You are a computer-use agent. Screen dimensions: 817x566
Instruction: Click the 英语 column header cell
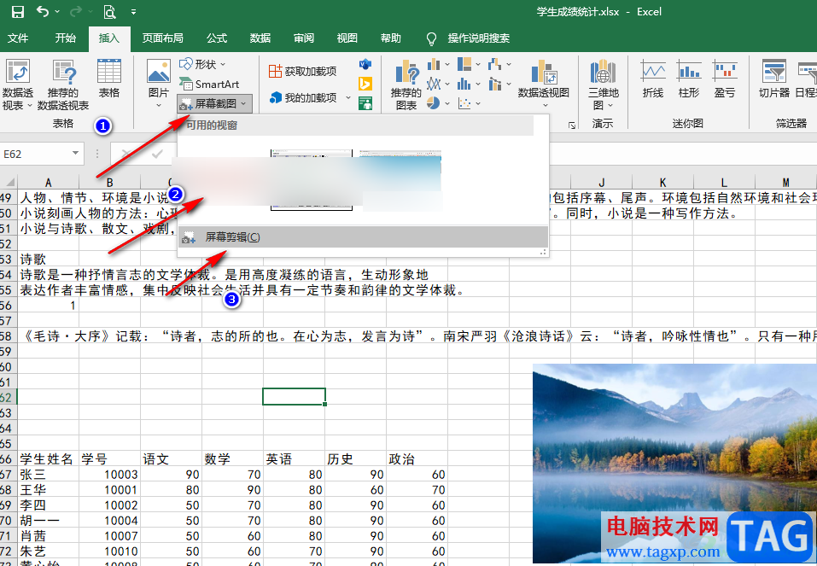coord(294,458)
